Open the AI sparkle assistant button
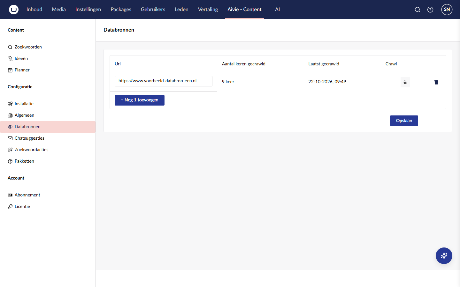 point(444,256)
